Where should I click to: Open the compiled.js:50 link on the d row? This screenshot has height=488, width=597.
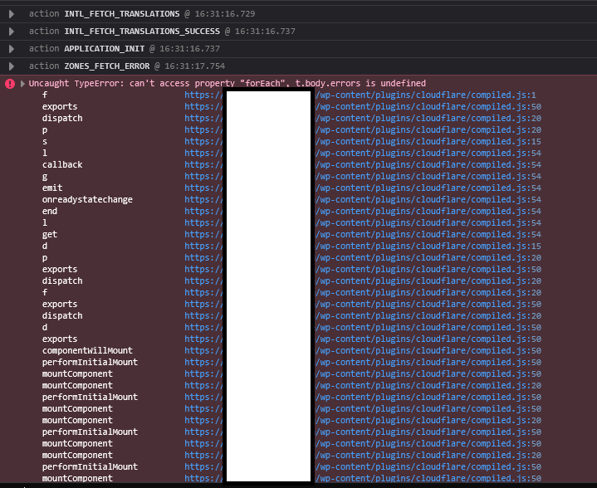(x=363, y=327)
